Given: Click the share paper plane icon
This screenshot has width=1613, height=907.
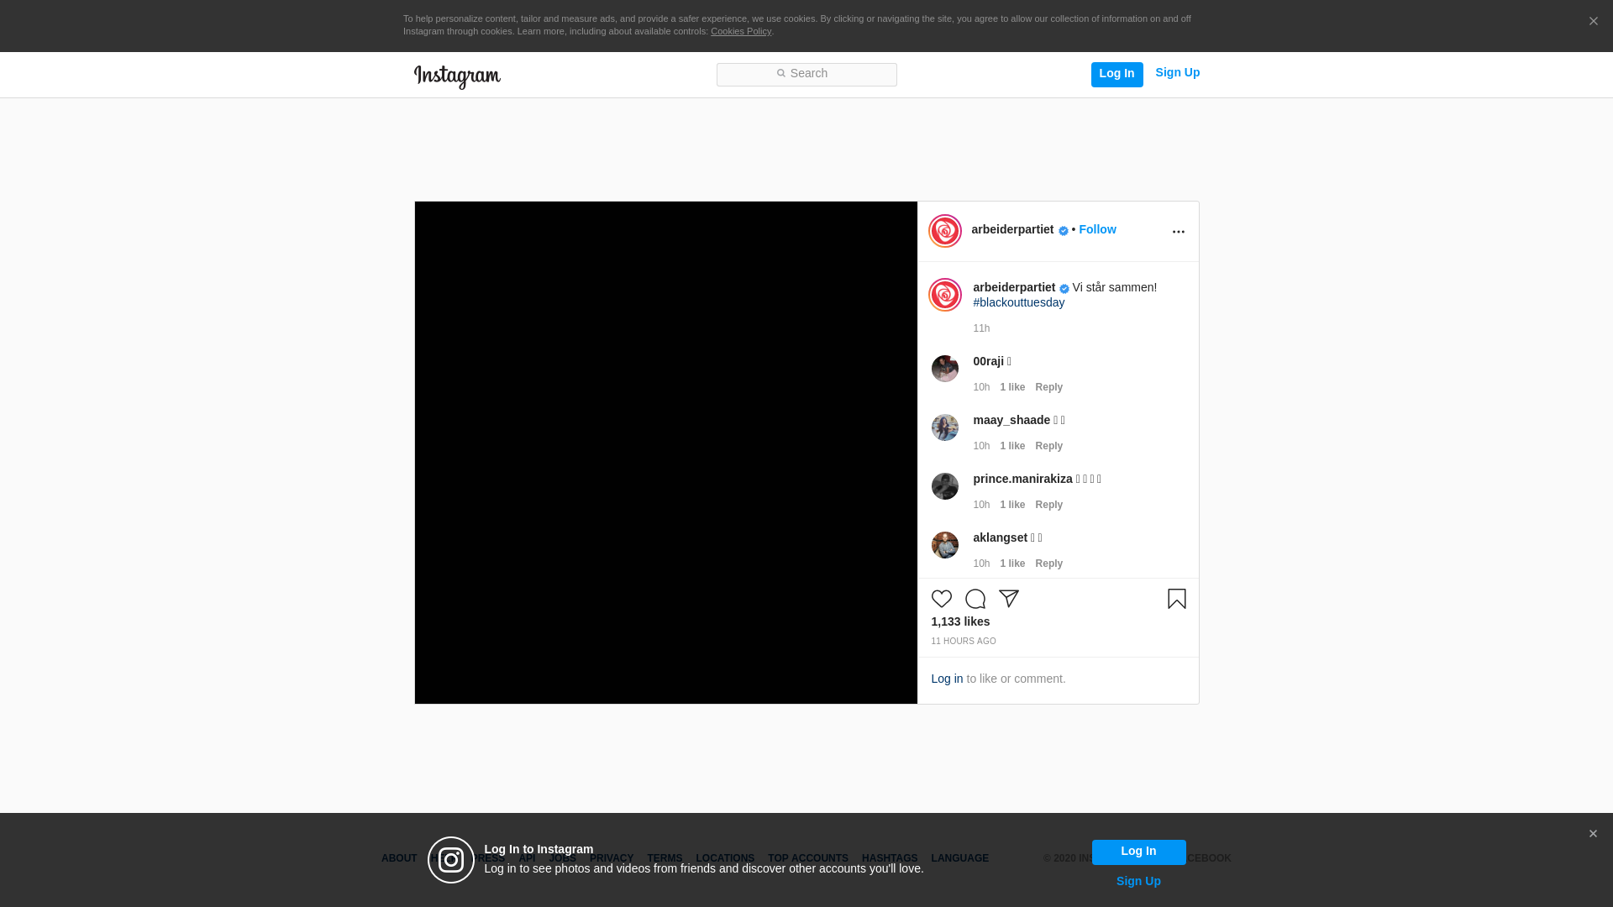Looking at the screenshot, I should point(1008,599).
